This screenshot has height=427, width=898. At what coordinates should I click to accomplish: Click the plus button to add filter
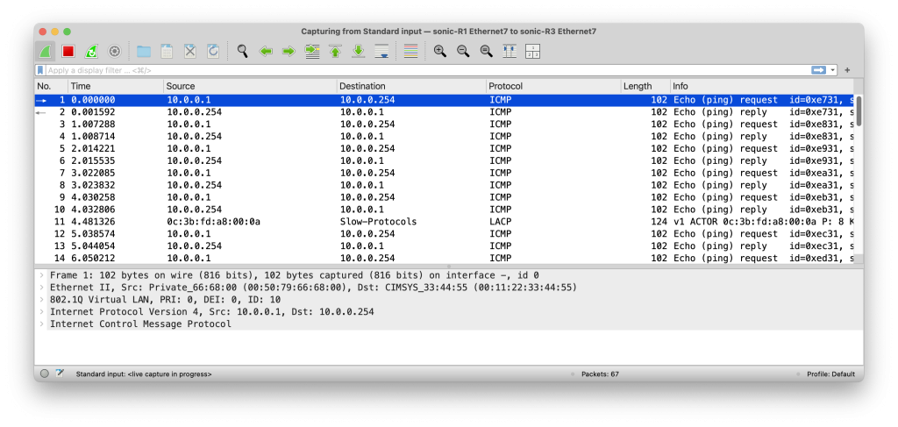click(x=847, y=70)
